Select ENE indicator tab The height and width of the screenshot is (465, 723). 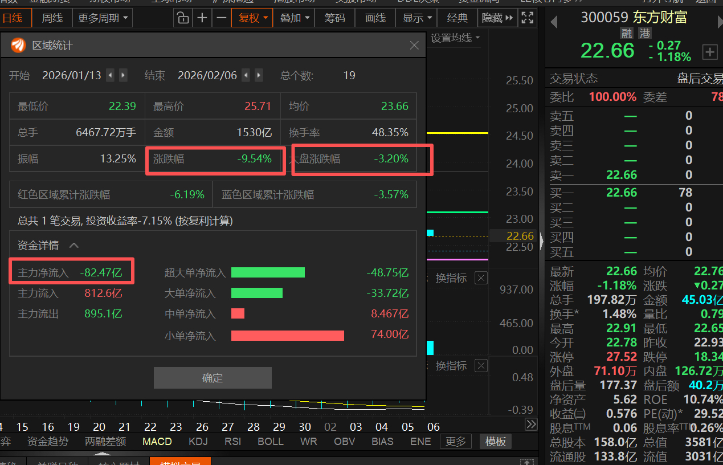(x=420, y=442)
